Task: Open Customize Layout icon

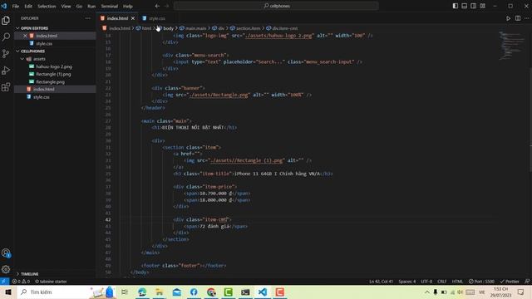Action: click(x=482, y=6)
